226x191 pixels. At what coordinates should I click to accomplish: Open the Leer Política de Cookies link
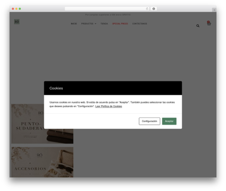click(x=108, y=106)
